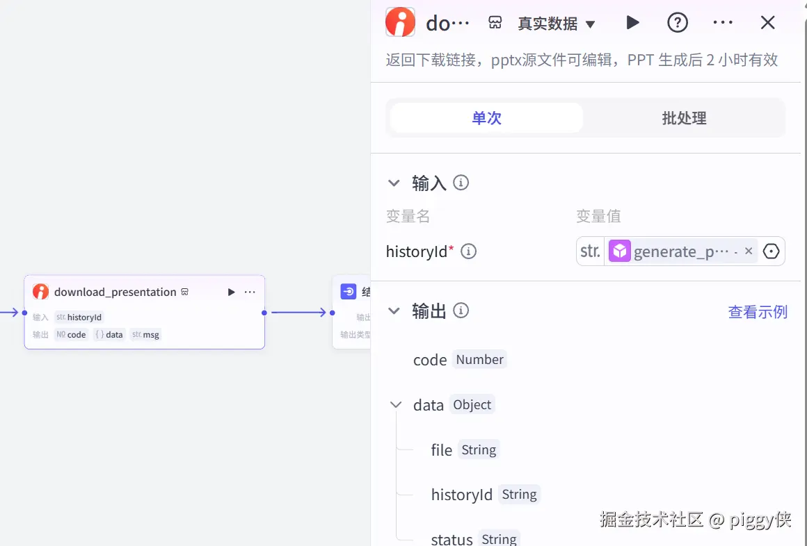
Task: Show info tooltip for 输入 section
Action: (461, 183)
